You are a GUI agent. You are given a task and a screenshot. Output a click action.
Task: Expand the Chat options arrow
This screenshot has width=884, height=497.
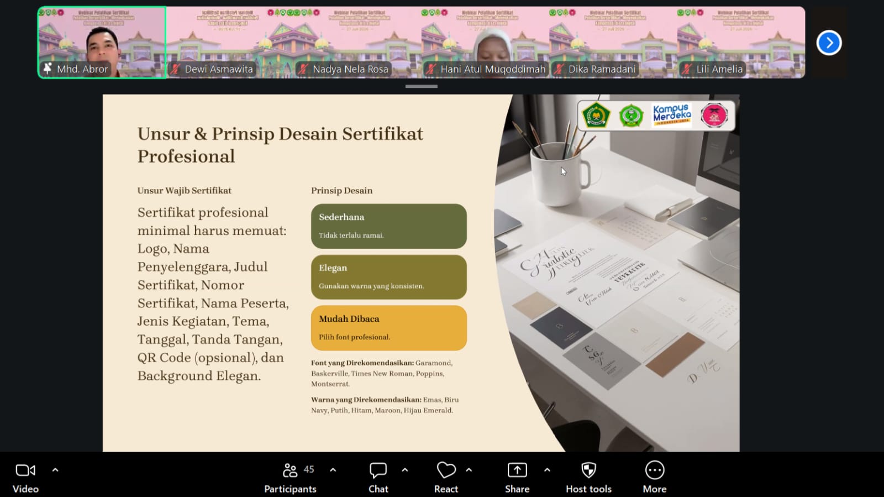405,470
